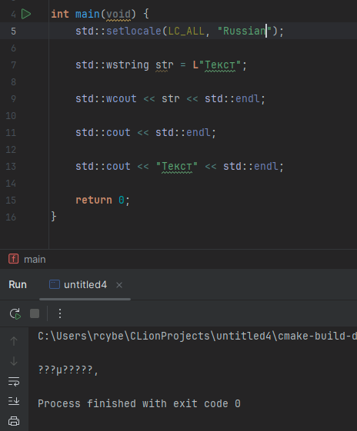This screenshot has height=431, width=357.
Task: Click the Run tool window label
Action: click(x=18, y=285)
